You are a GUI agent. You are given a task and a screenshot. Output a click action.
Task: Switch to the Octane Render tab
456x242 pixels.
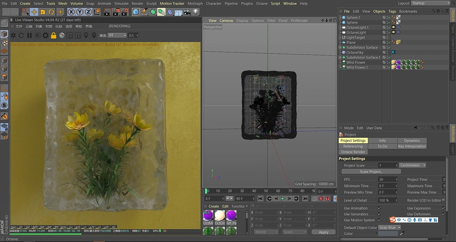click(353, 152)
